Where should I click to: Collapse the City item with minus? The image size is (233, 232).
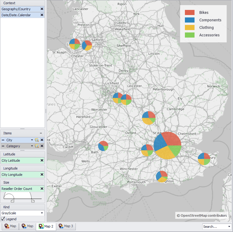coord(3,140)
